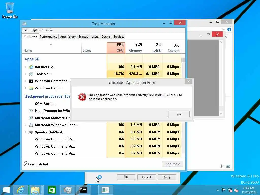The image size is (260, 195).
Task: Open the Options menu
Action: [x=37, y=30]
